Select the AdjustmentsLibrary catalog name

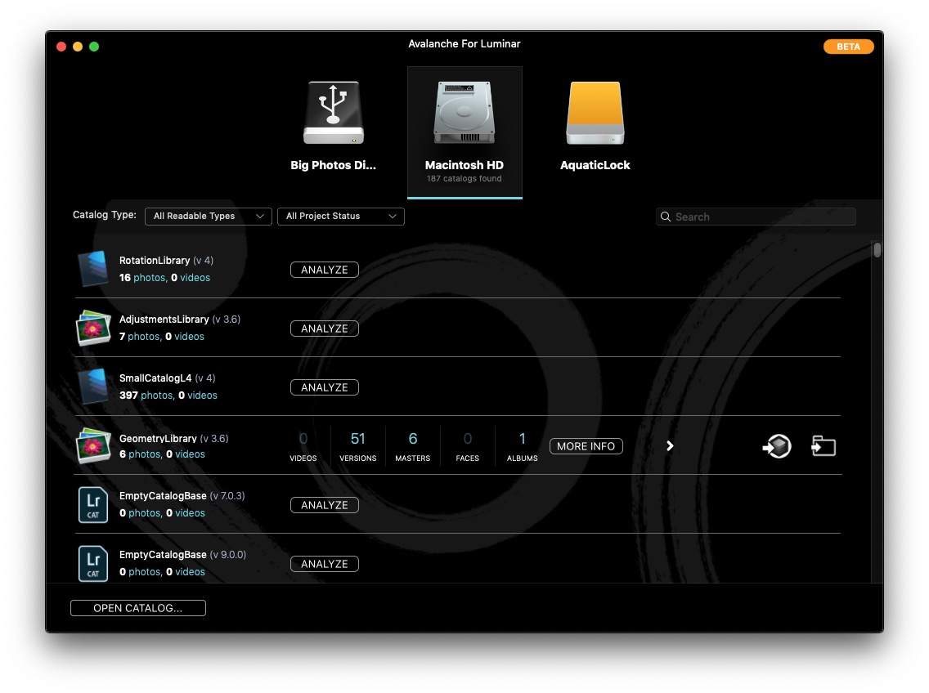(164, 320)
